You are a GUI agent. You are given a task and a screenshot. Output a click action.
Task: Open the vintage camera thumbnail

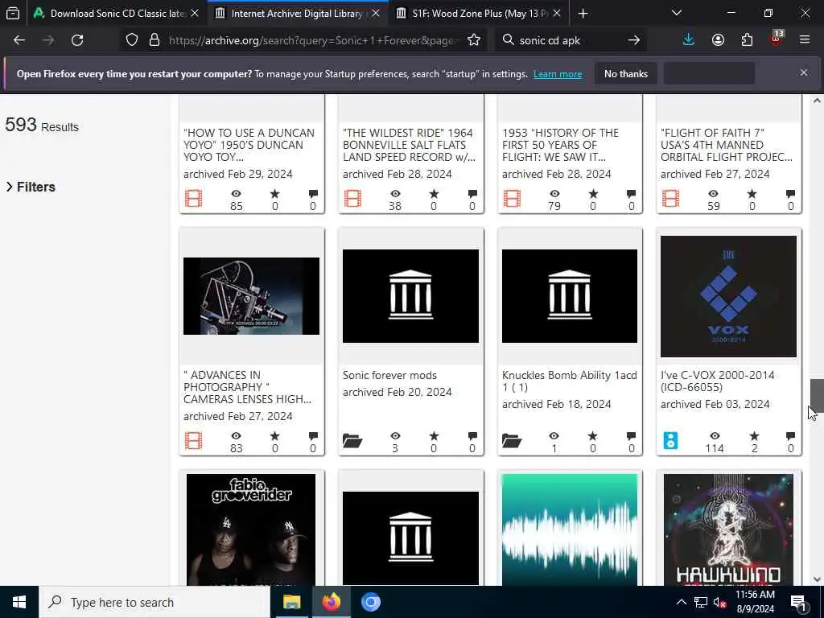[x=251, y=296]
